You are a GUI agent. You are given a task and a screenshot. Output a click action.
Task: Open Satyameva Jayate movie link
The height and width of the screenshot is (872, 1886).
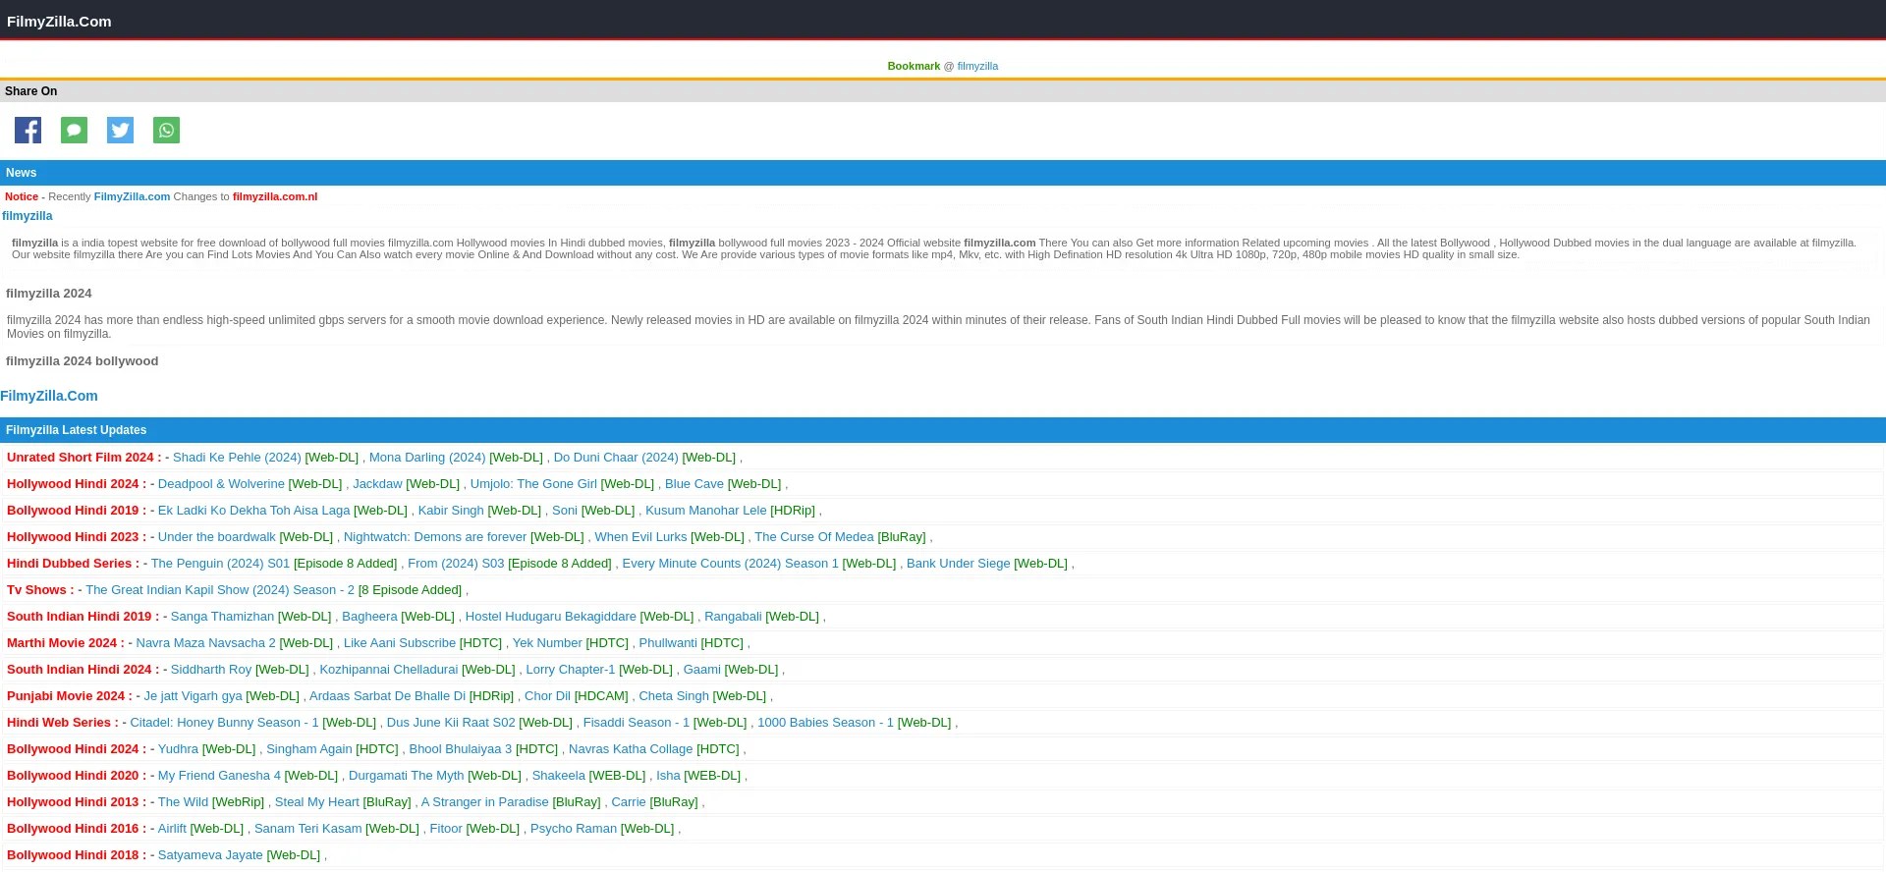210,855
